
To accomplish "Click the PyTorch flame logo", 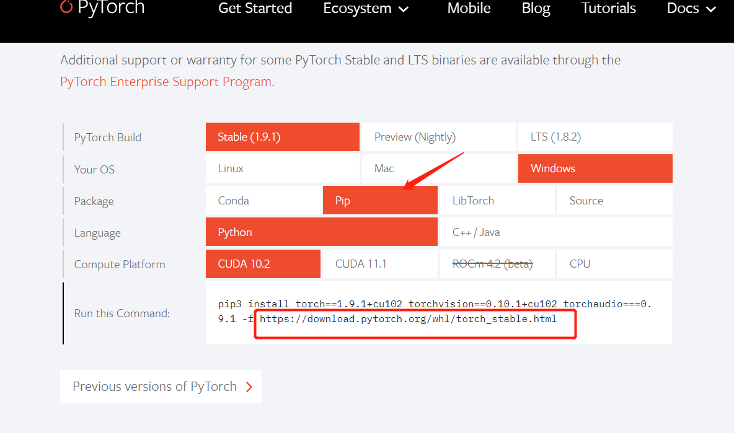I will pyautogui.click(x=66, y=7).
